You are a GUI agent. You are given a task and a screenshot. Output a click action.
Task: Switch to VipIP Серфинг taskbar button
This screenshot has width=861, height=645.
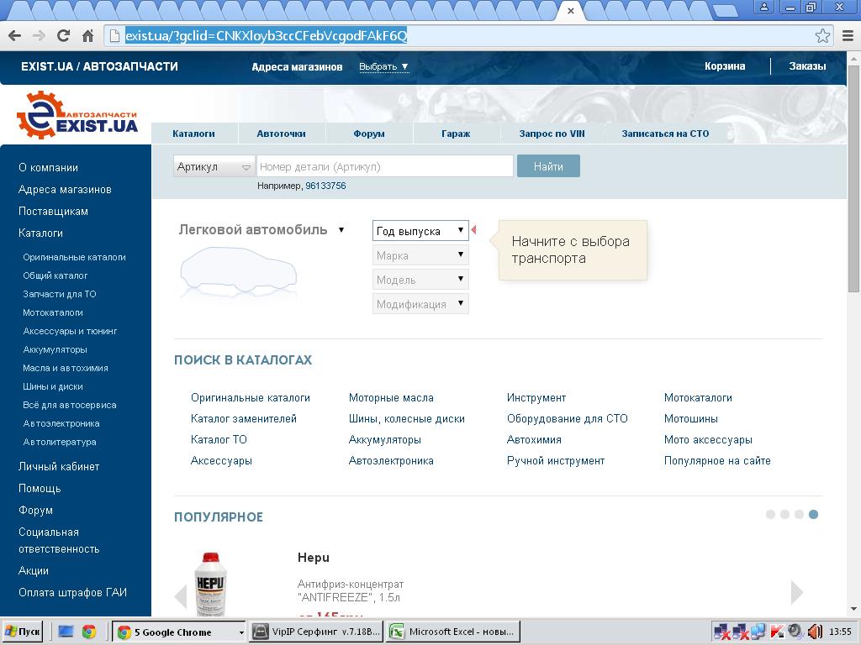316,632
